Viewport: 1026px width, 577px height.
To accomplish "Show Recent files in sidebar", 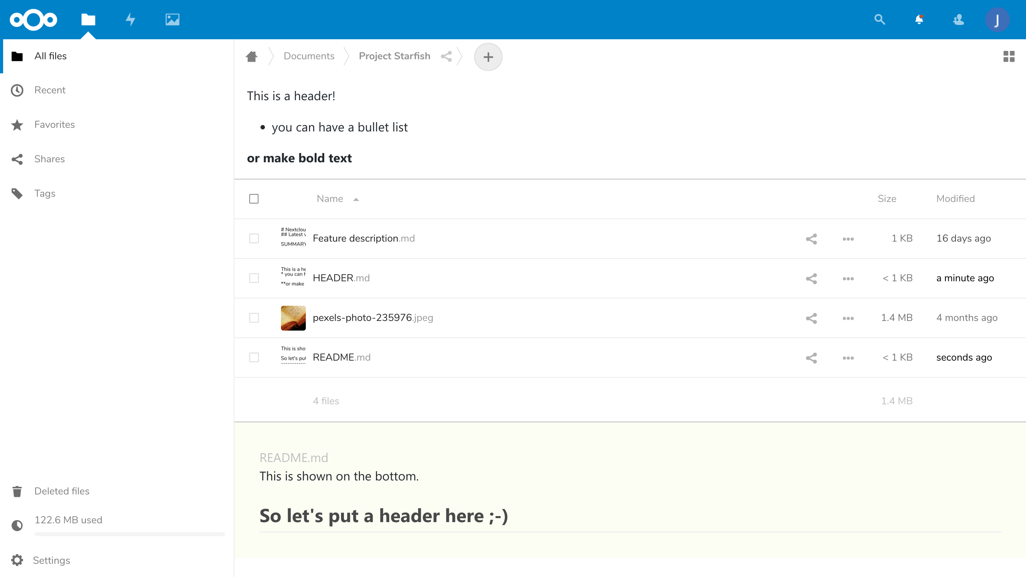I will tap(117, 90).
